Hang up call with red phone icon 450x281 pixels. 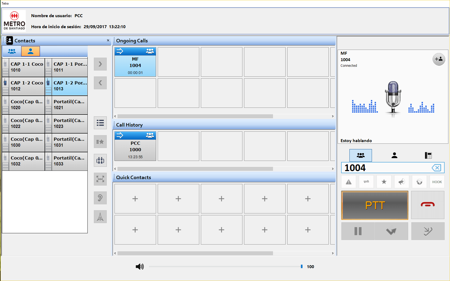[x=427, y=205]
